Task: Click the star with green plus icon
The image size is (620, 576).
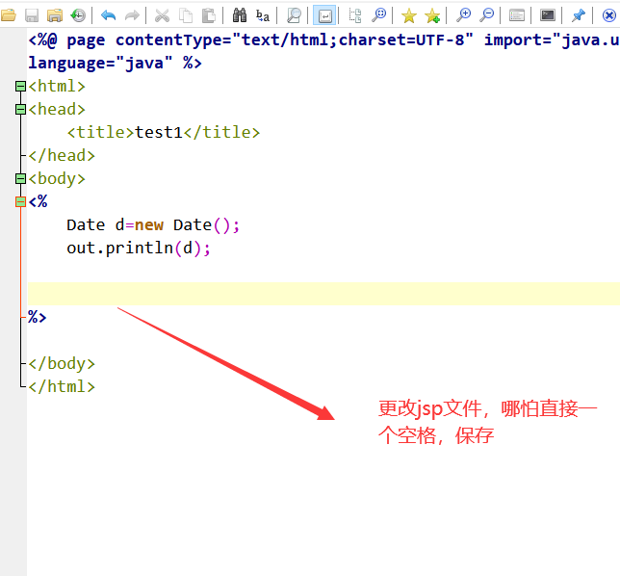Action: tap(432, 15)
